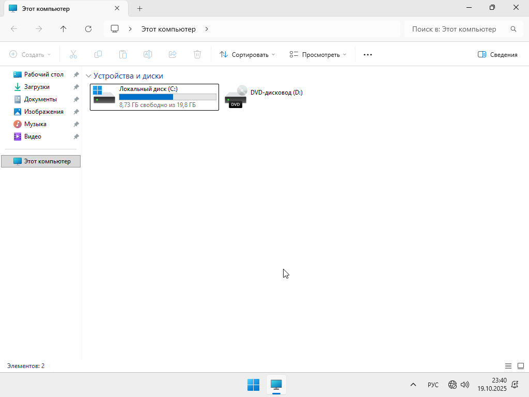Screen dimensions: 529x397
Task: Collapse the Устройства и диски group
Action: coord(88,76)
